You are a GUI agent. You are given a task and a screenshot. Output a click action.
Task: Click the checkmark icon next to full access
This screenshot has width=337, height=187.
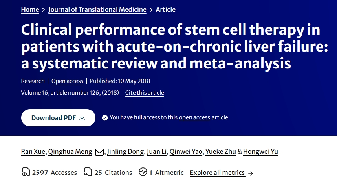104,117
